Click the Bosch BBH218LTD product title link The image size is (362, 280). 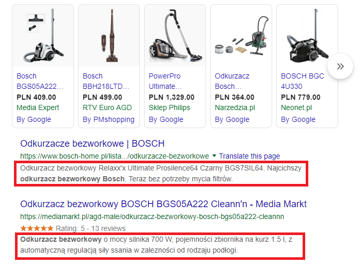pos(106,81)
